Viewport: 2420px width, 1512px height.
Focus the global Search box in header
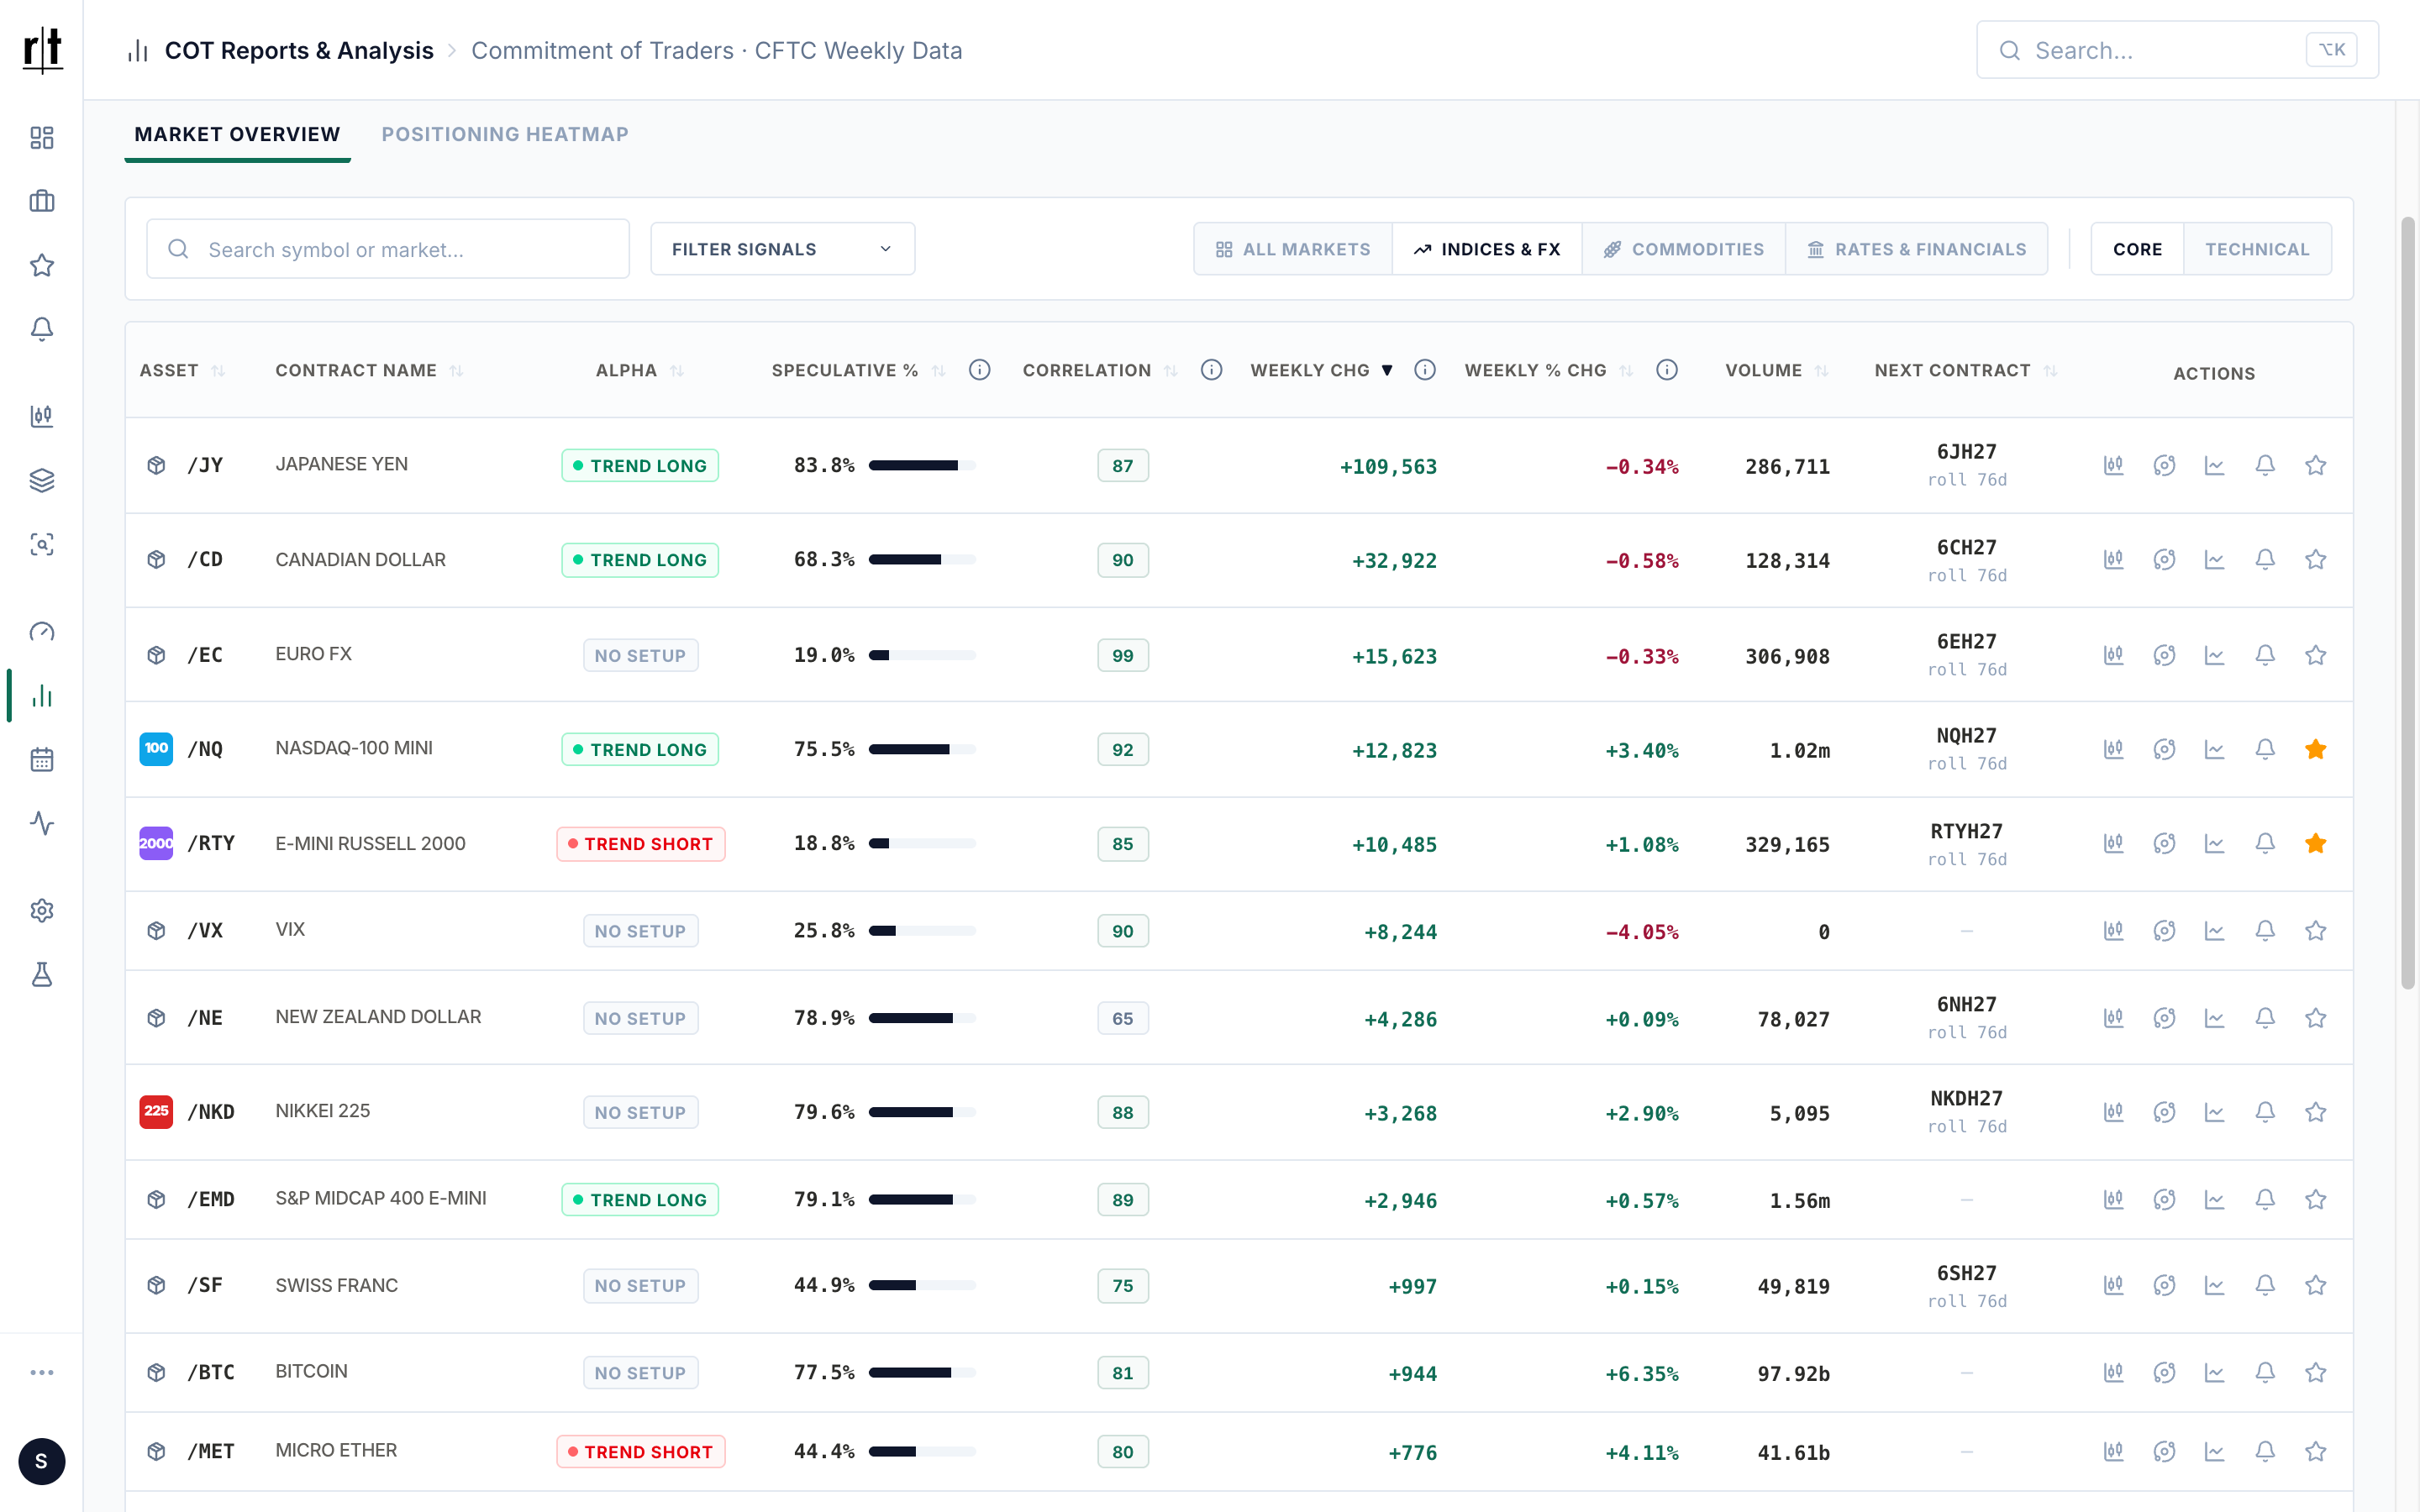click(x=2177, y=50)
